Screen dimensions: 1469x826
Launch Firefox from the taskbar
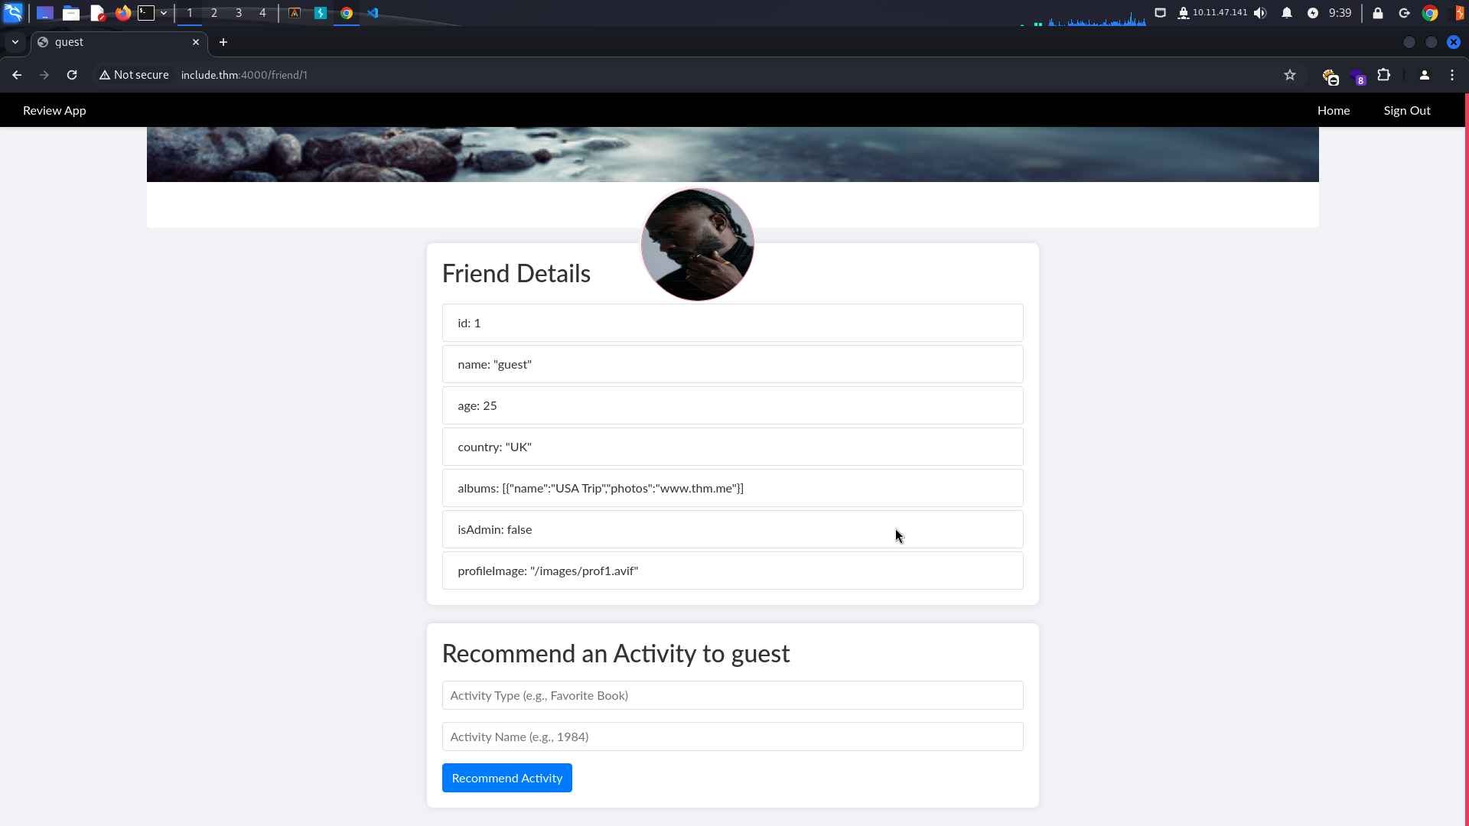[122, 13]
